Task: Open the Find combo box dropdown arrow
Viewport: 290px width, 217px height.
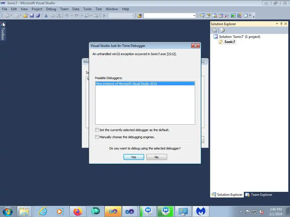Action: click(194, 16)
